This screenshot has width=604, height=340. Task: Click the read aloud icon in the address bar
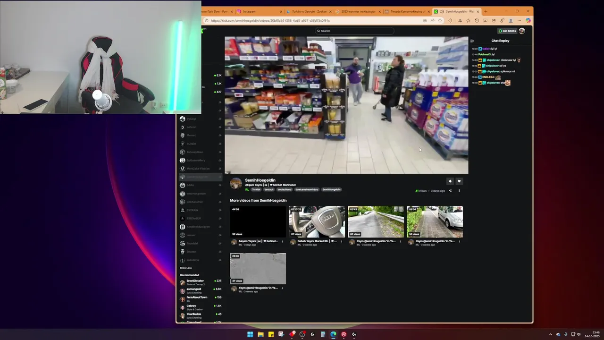pos(432,21)
